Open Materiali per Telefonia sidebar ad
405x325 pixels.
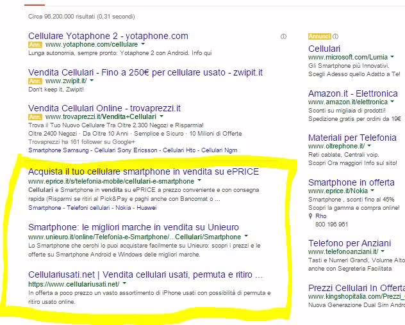[352, 138]
